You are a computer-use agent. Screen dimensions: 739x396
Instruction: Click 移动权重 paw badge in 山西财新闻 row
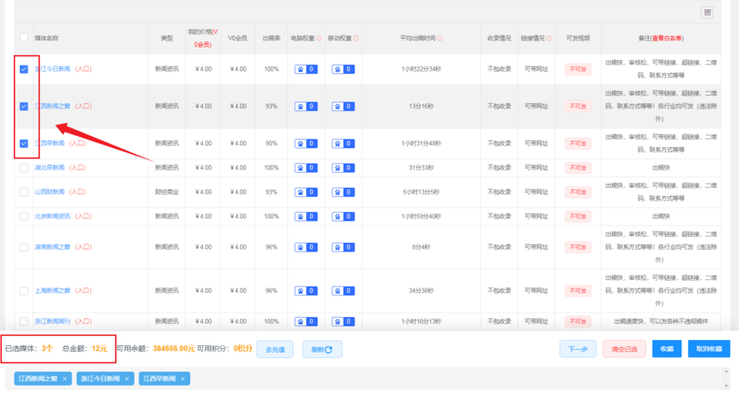(343, 192)
